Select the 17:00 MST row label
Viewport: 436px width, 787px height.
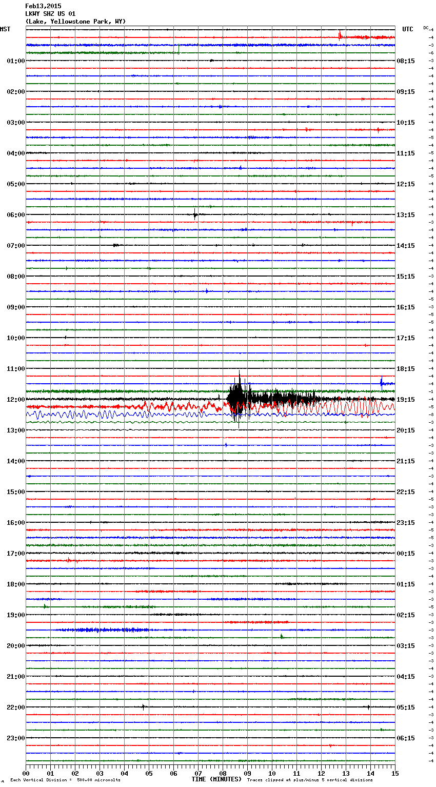tap(16, 554)
